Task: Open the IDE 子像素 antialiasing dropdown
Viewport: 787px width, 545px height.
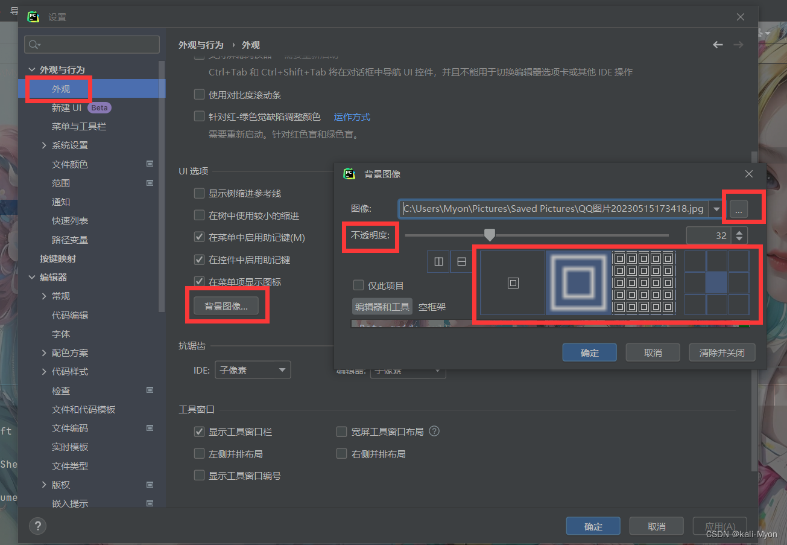Action: tap(253, 370)
